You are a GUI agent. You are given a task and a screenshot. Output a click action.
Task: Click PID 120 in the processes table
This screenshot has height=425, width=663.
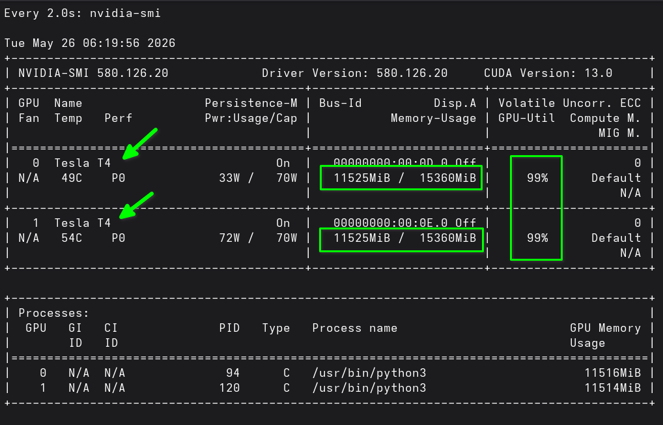click(x=230, y=388)
